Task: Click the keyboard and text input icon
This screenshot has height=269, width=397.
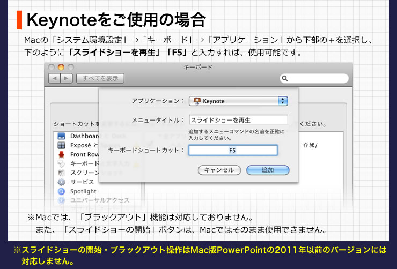Action: pyautogui.click(x=61, y=164)
